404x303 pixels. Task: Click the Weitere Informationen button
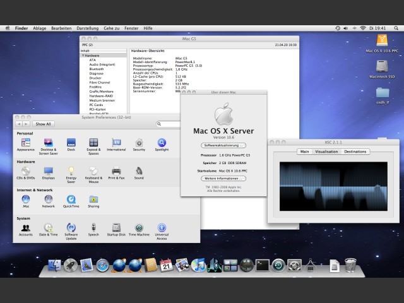click(223, 178)
